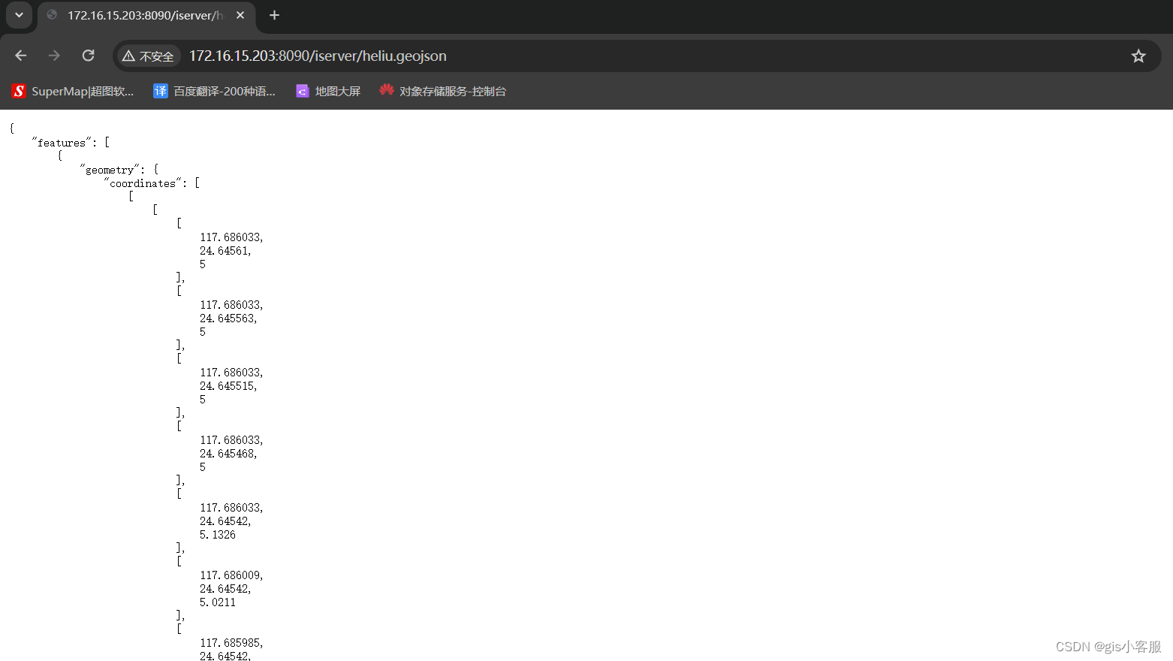Go back to the previous page
This screenshot has height=661, width=1173.
tap(21, 56)
